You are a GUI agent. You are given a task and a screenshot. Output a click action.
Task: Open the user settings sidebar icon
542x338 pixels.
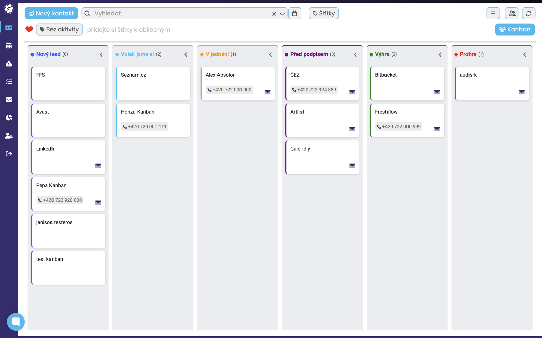pos(9,136)
